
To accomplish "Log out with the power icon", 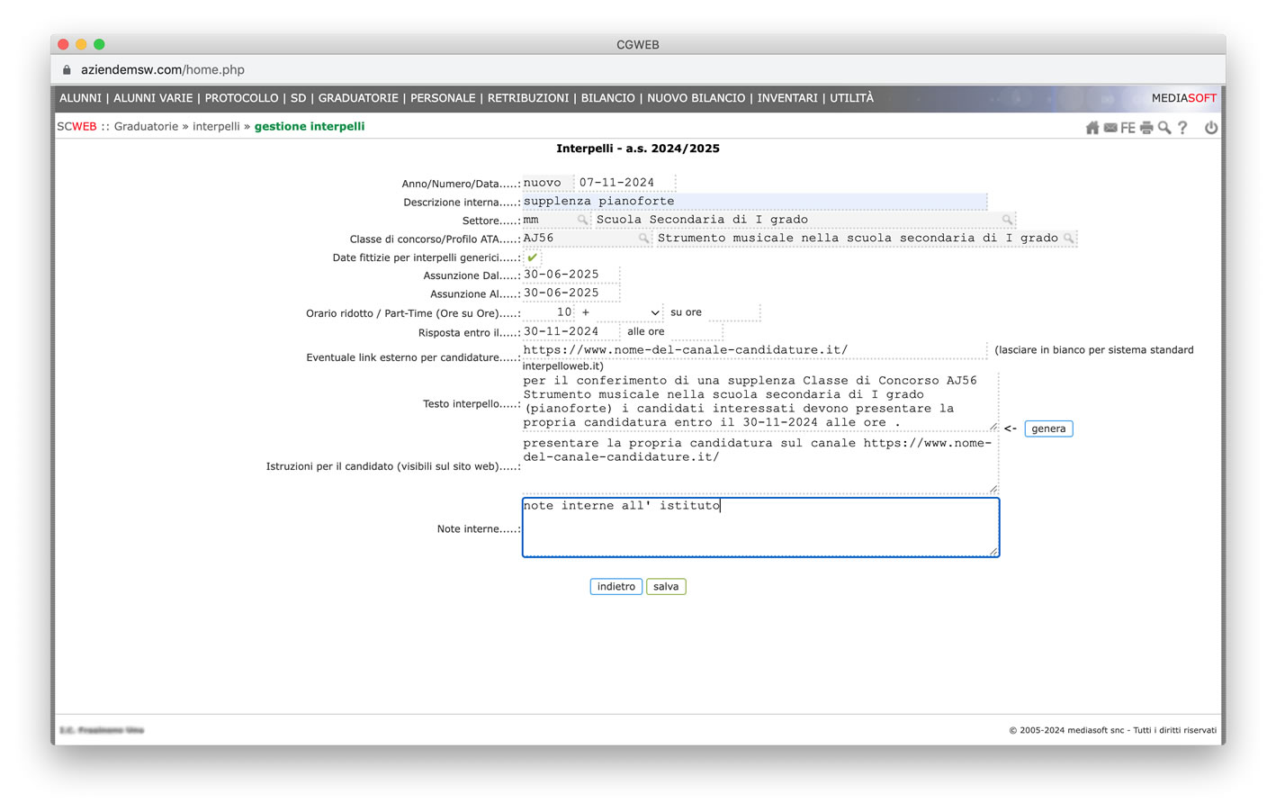I will [x=1211, y=128].
